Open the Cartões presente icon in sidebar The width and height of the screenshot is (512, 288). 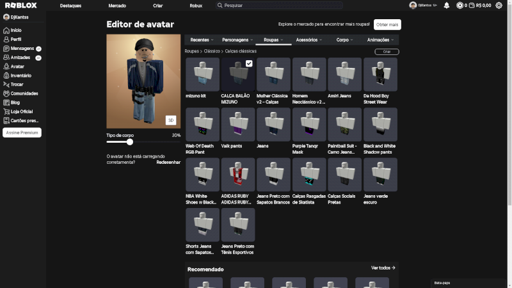tap(6, 120)
